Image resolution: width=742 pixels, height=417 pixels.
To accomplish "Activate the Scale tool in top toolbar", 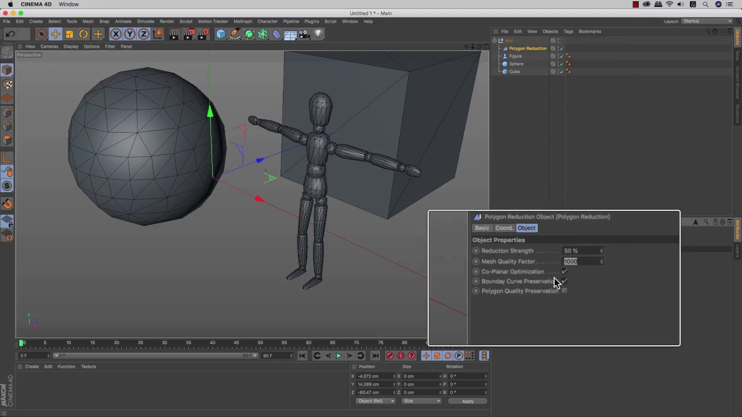I will click(x=70, y=34).
